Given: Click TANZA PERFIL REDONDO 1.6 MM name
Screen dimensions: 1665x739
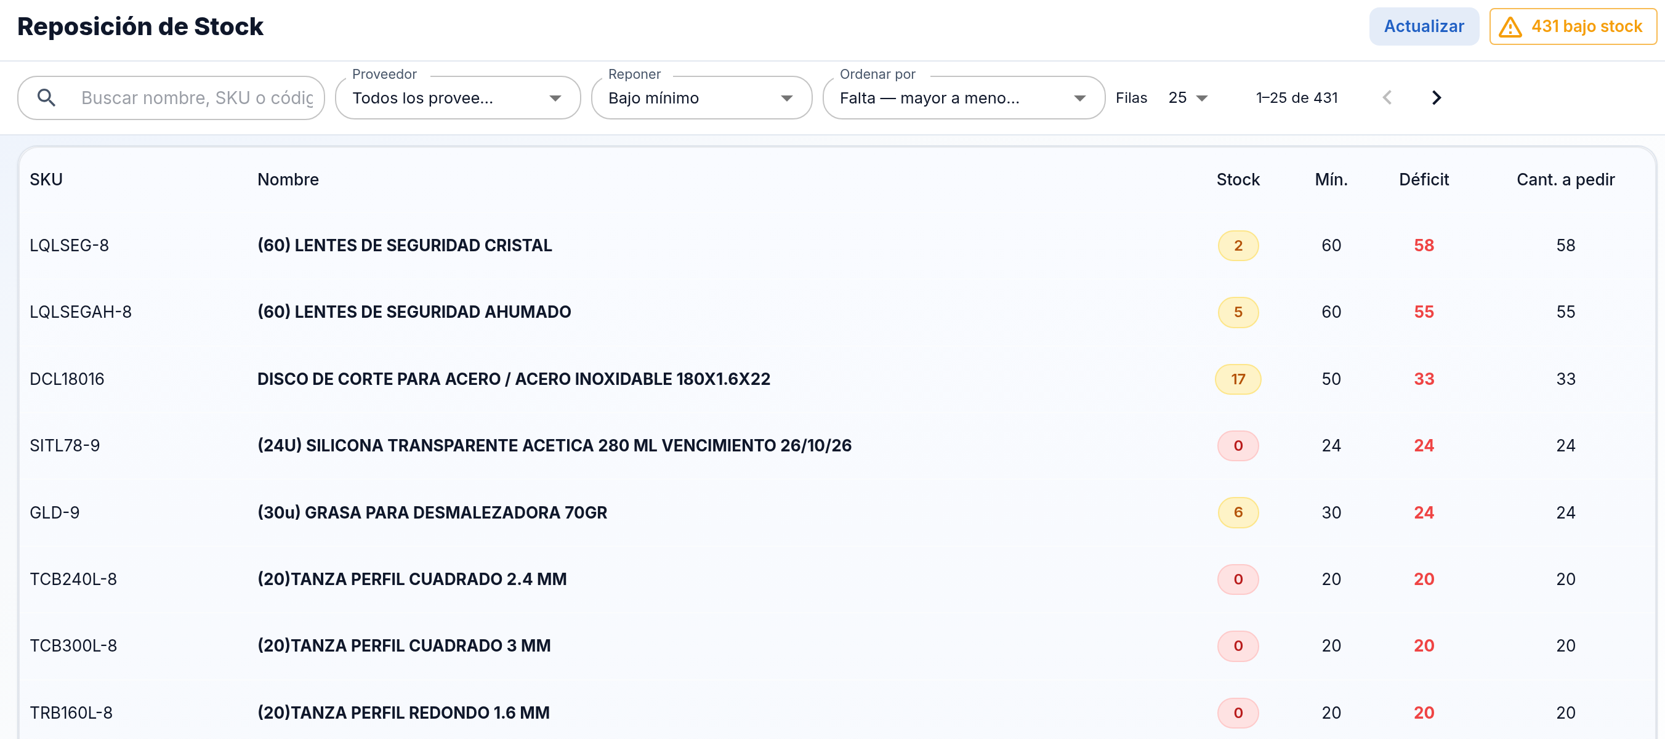Looking at the screenshot, I should [x=403, y=713].
